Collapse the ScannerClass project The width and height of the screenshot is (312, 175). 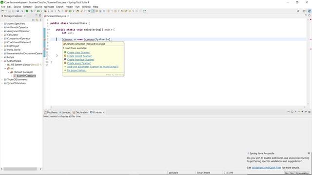coord(2,61)
